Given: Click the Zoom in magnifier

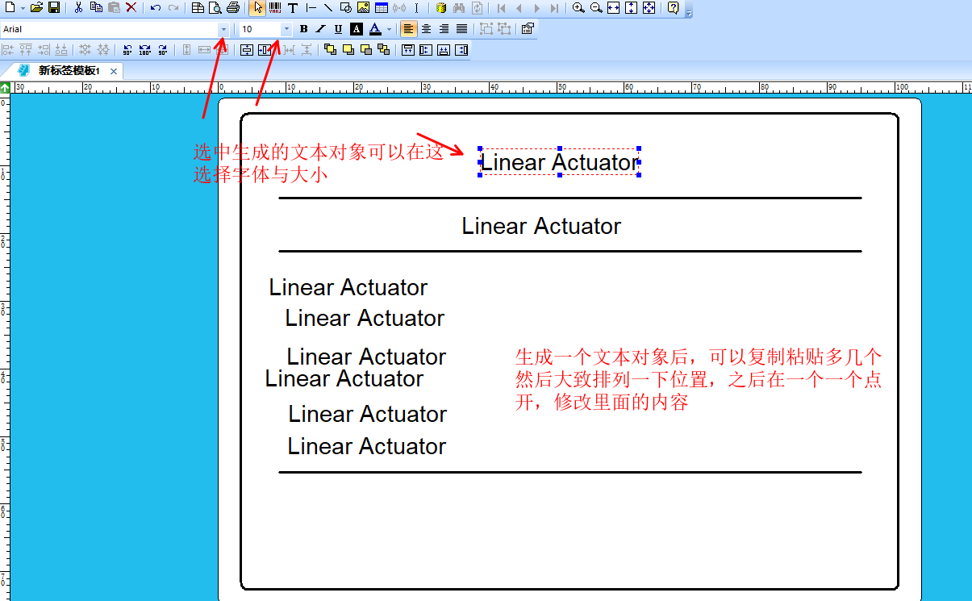Looking at the screenshot, I should pos(578,8).
